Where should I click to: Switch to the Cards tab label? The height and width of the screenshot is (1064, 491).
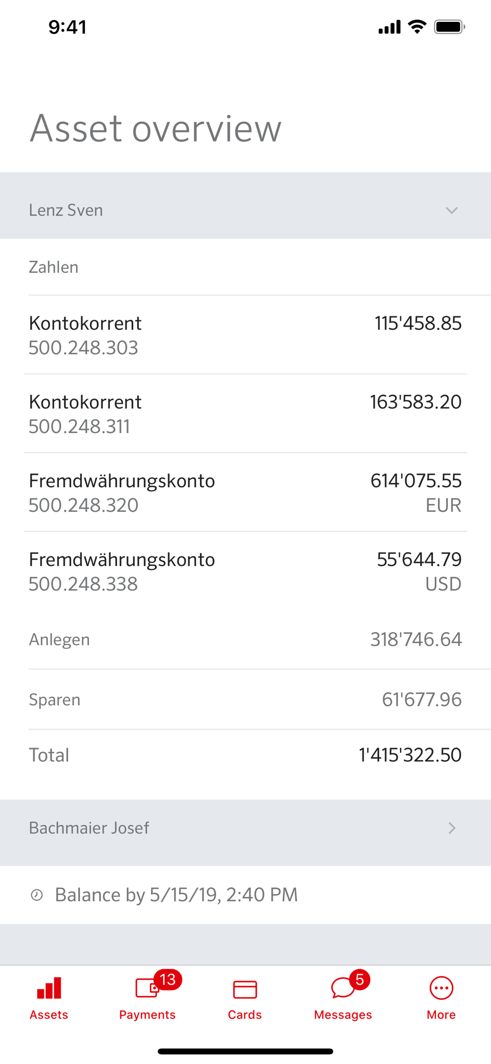tap(245, 1015)
